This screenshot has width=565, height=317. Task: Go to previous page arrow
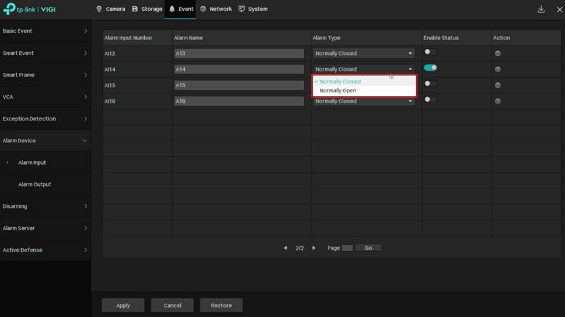[x=286, y=248]
